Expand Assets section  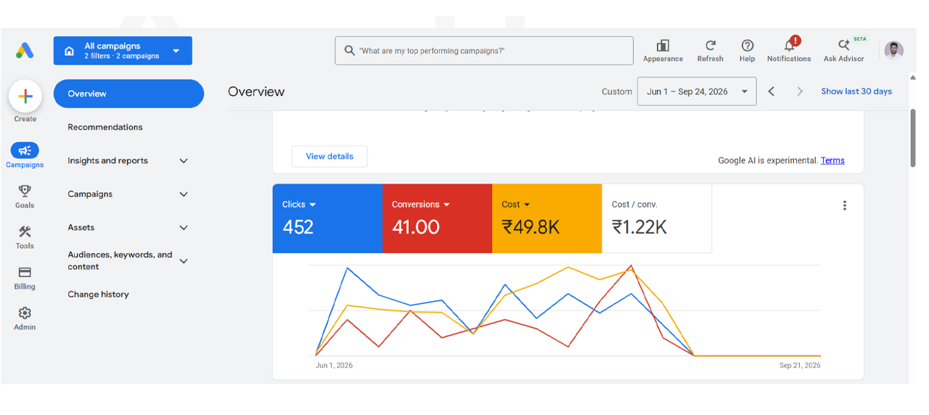[x=184, y=228]
